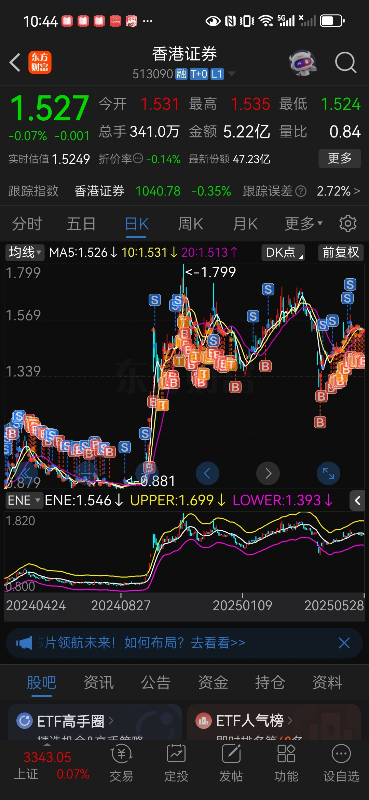Open the 资讯 tab
Image resolution: width=369 pixels, height=800 pixels.
[x=99, y=683]
